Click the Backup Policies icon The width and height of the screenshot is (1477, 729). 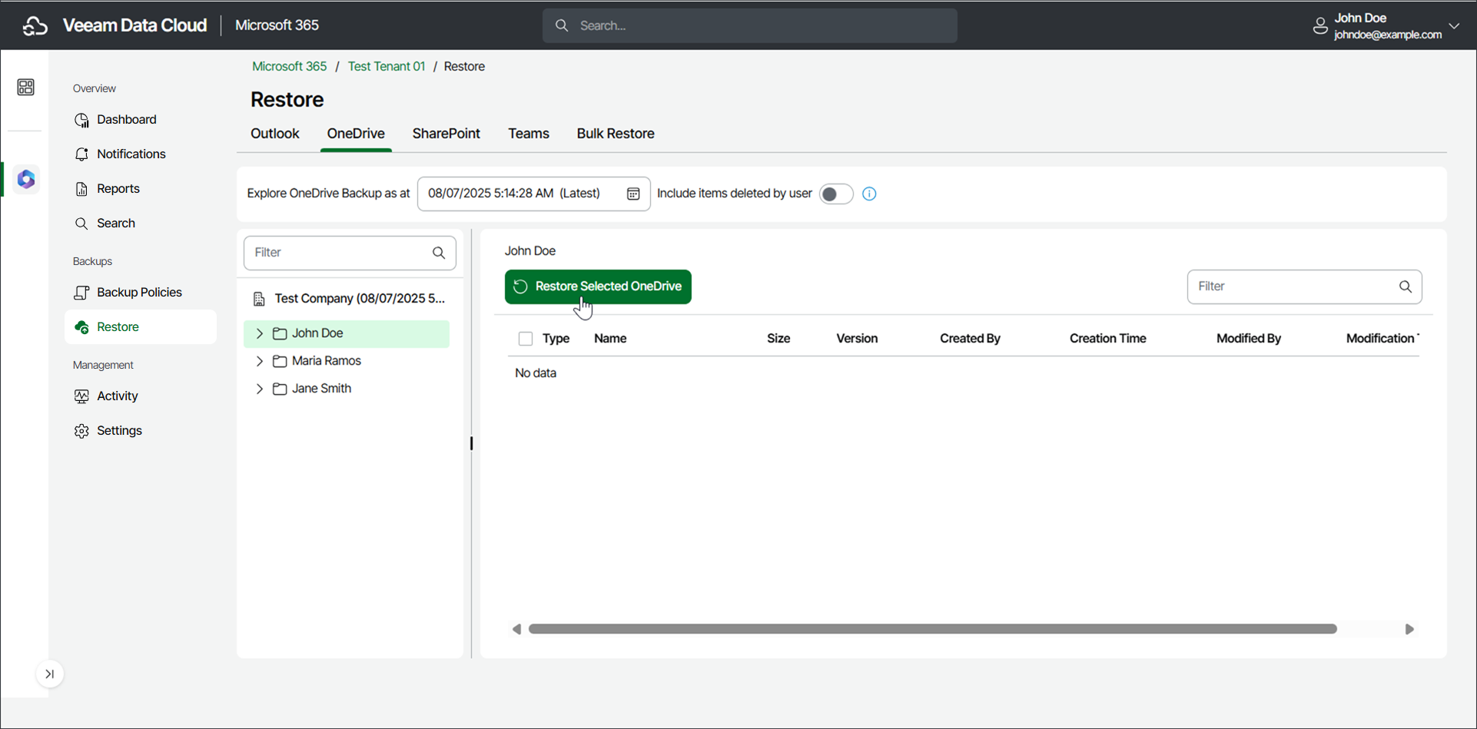[x=81, y=293]
